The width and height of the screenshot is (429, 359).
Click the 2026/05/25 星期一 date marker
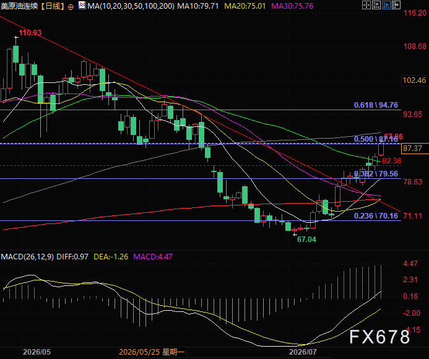(x=152, y=352)
